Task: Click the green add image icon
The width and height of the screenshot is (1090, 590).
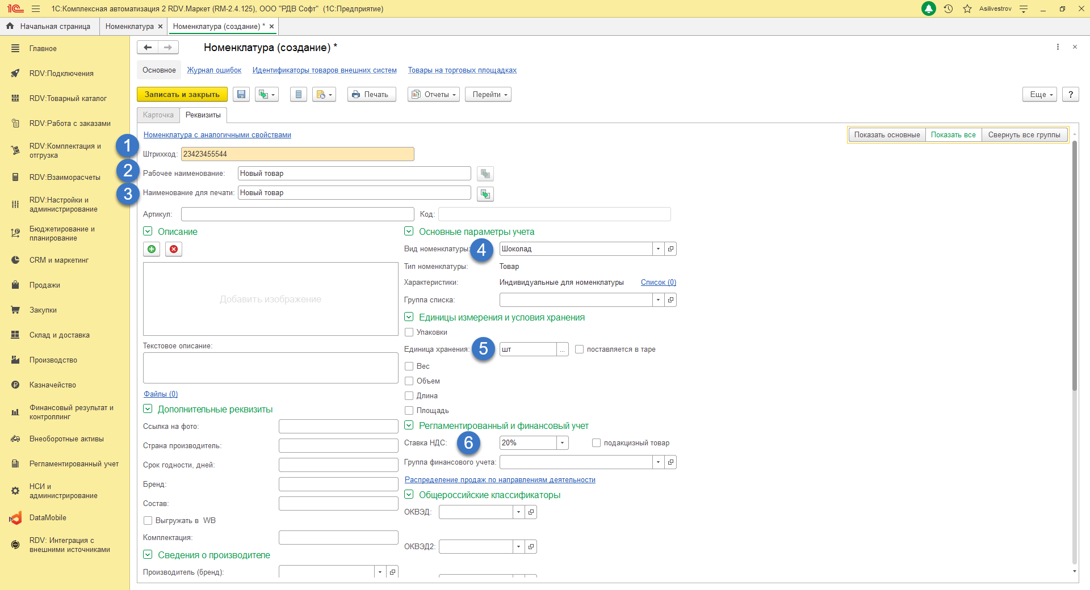Action: click(x=152, y=249)
